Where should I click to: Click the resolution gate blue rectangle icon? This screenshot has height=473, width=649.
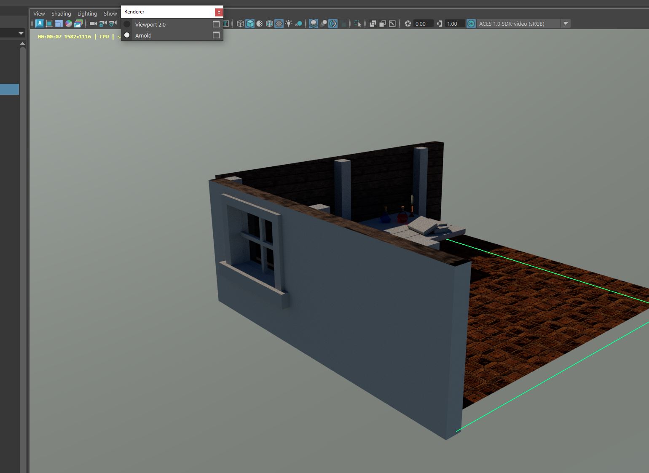point(59,24)
